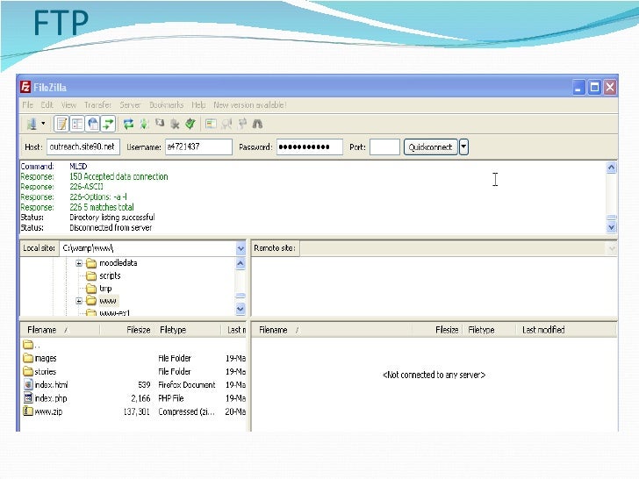Toggle the remote directory tree icon
Image resolution: width=639 pixels, height=479 pixels.
(93, 124)
